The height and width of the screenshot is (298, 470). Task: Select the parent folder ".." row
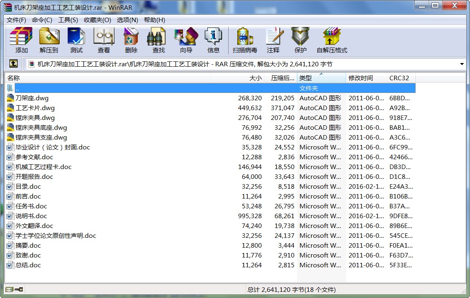(210, 88)
